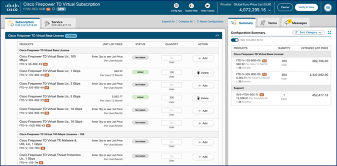Click extended price 452,477.16 in Support

coord(320,95)
